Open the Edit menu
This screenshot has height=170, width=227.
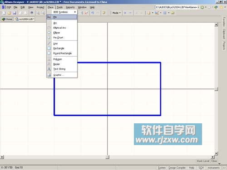click(23, 7)
